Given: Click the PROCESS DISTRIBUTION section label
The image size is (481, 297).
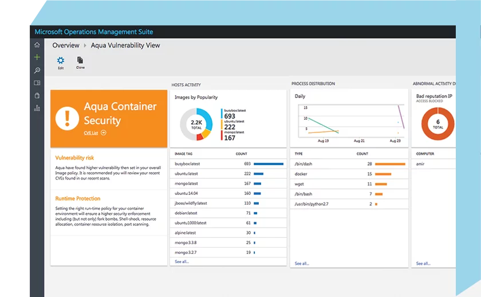Looking at the screenshot, I should coord(313,84).
